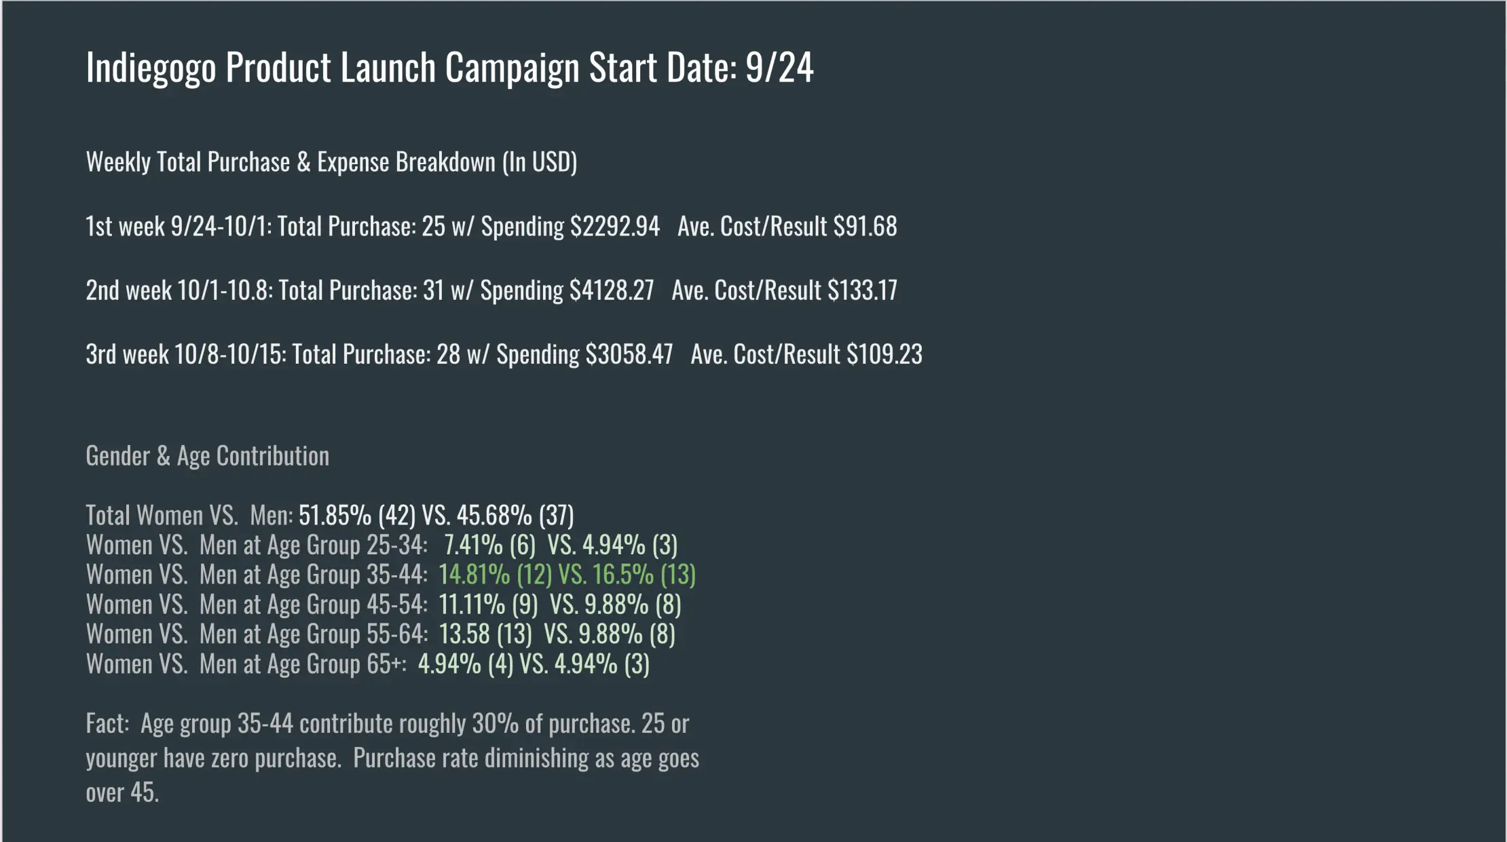Click the Indiegogo Product Launch Campaign title

(449, 68)
